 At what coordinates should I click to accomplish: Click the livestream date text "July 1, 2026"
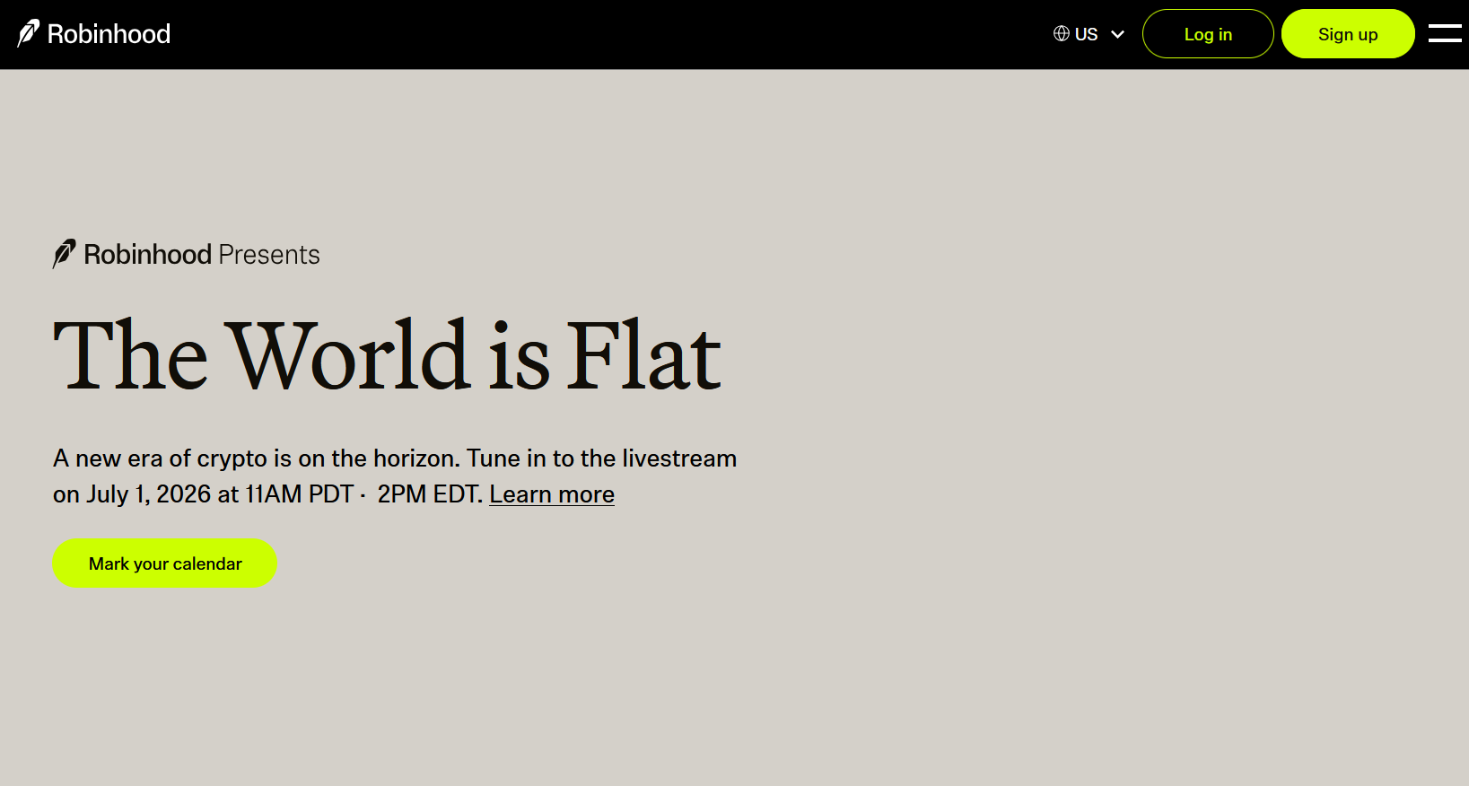149,494
